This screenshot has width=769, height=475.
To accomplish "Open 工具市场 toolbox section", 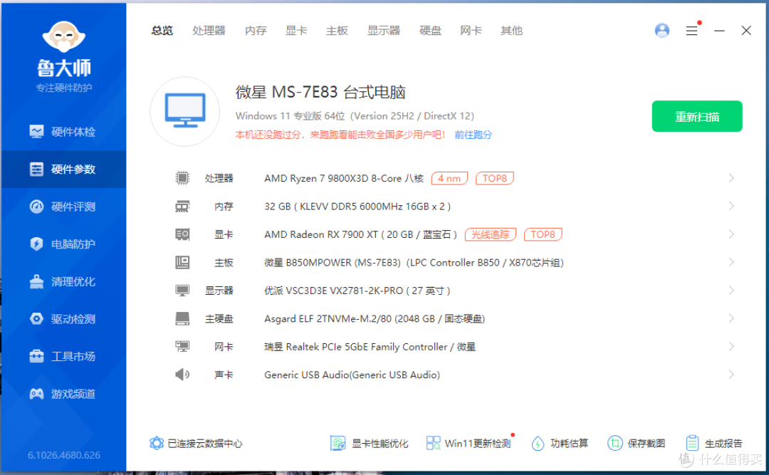I will [63, 356].
